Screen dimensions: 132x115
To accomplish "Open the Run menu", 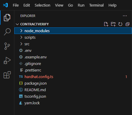I will pyautogui.click(x=81, y=5).
